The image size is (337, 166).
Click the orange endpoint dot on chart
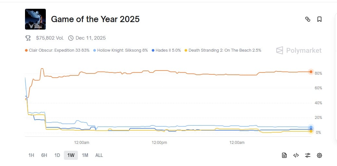pos(311,72)
